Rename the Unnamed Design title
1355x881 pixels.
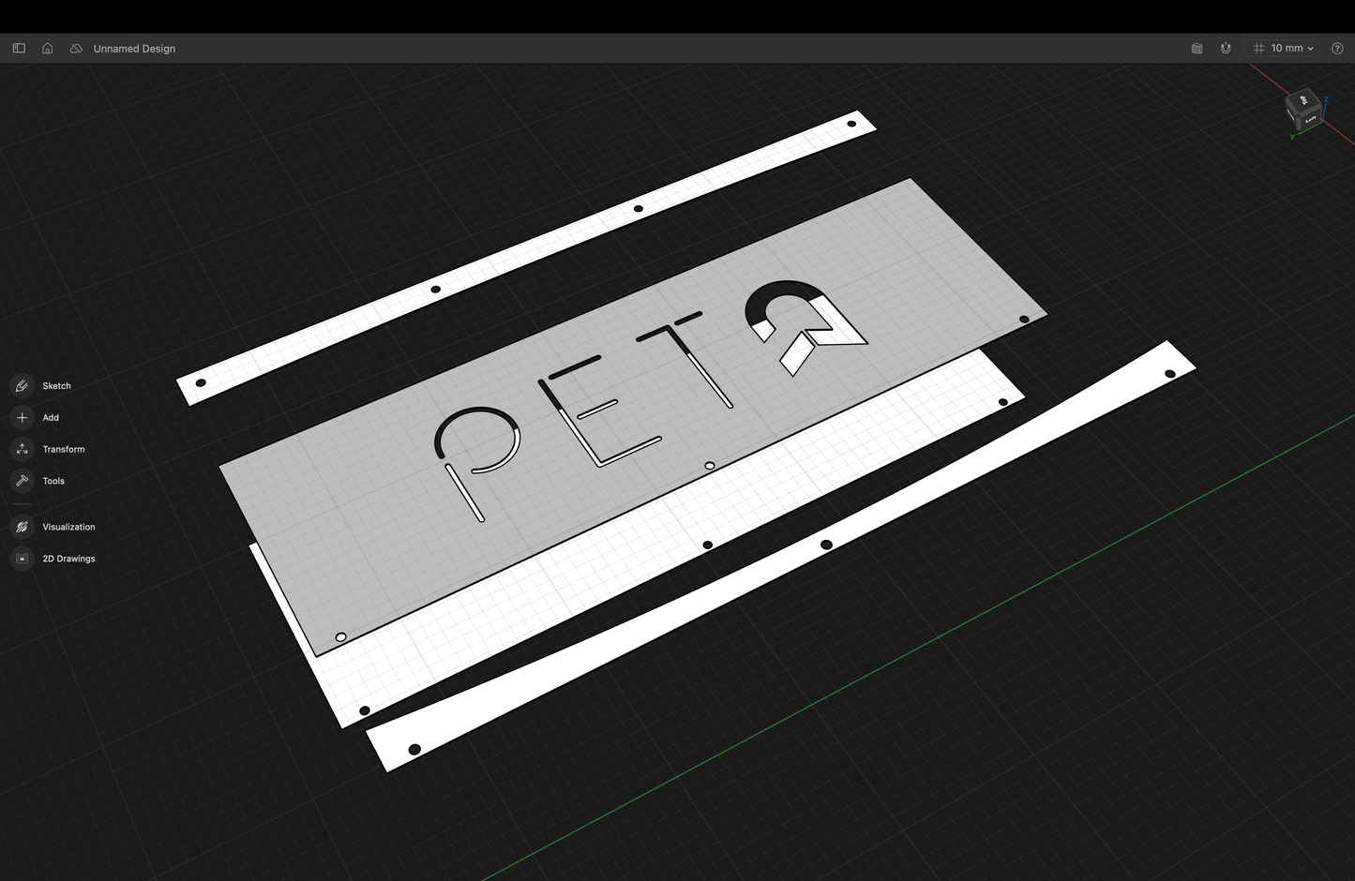click(134, 49)
